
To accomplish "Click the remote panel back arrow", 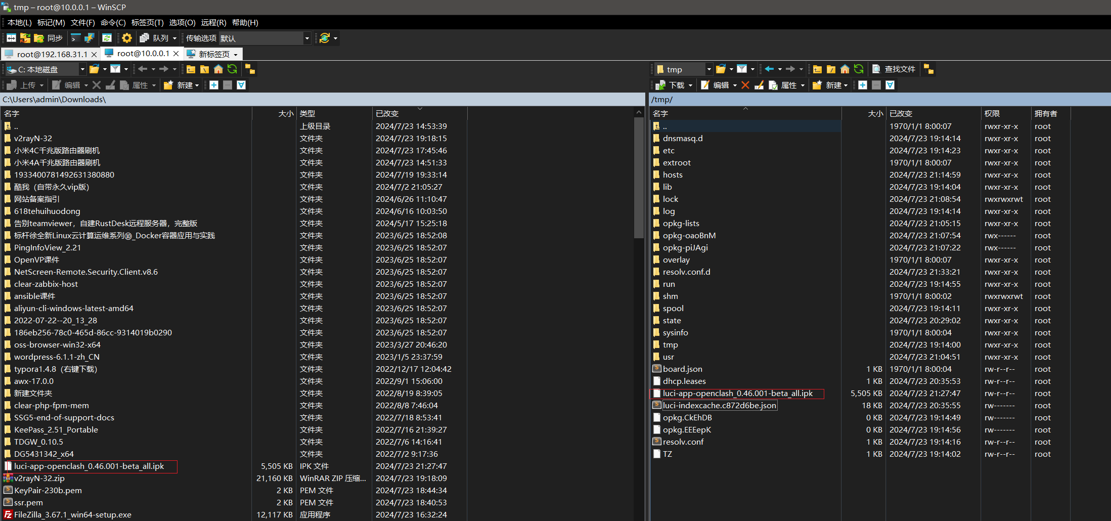I will [769, 69].
